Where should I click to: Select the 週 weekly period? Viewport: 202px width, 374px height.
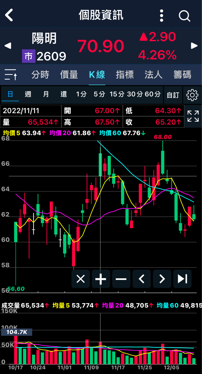(x=28, y=94)
